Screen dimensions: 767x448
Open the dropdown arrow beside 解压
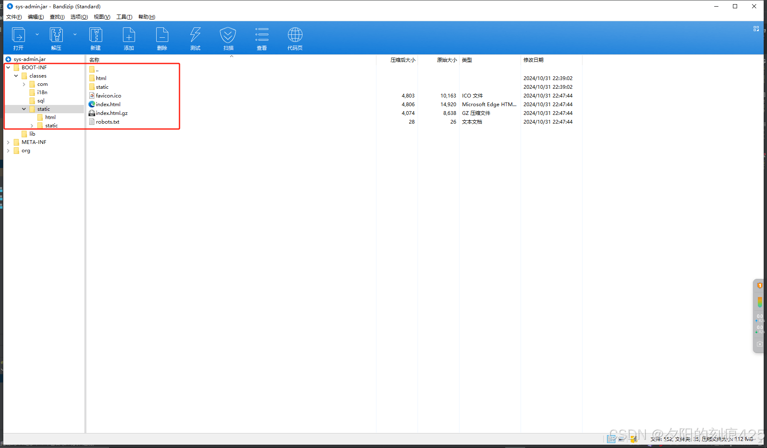click(x=75, y=34)
